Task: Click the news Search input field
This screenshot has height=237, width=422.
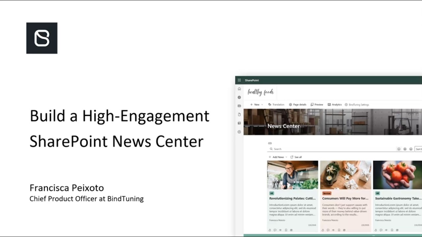Action: tap(332, 149)
